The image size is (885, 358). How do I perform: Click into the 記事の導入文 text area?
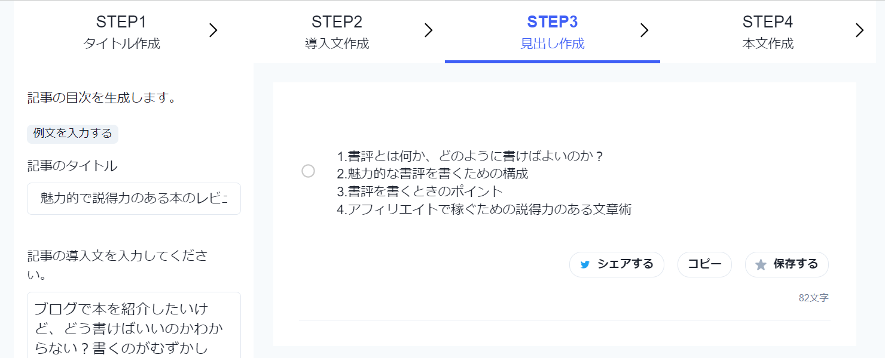click(x=134, y=325)
